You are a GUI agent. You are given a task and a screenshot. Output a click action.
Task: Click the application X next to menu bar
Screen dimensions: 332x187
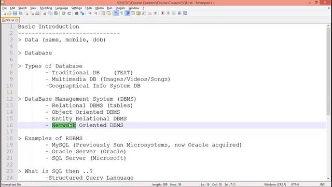click(x=328, y=8)
